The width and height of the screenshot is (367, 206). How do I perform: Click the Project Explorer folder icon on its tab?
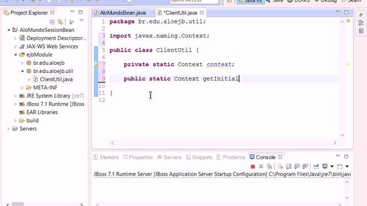(7, 13)
